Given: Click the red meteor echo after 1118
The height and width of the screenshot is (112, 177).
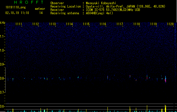Looking at the screenshot, I should pos(147,77).
